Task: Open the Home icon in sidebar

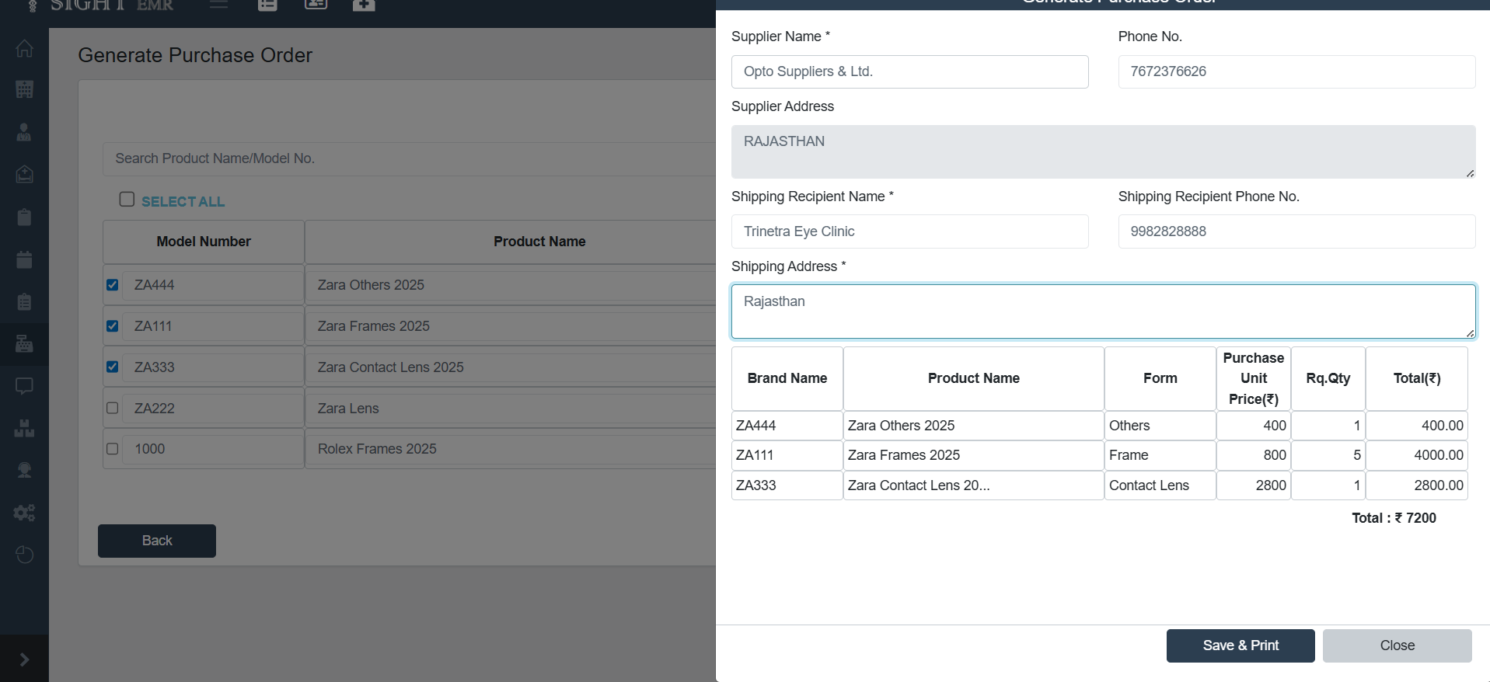Action: pos(24,48)
